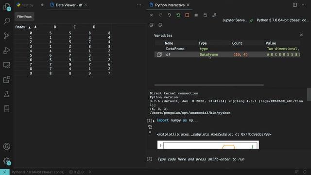Click the Filter Rows button
This screenshot has height=175, width=311.
point(24,17)
